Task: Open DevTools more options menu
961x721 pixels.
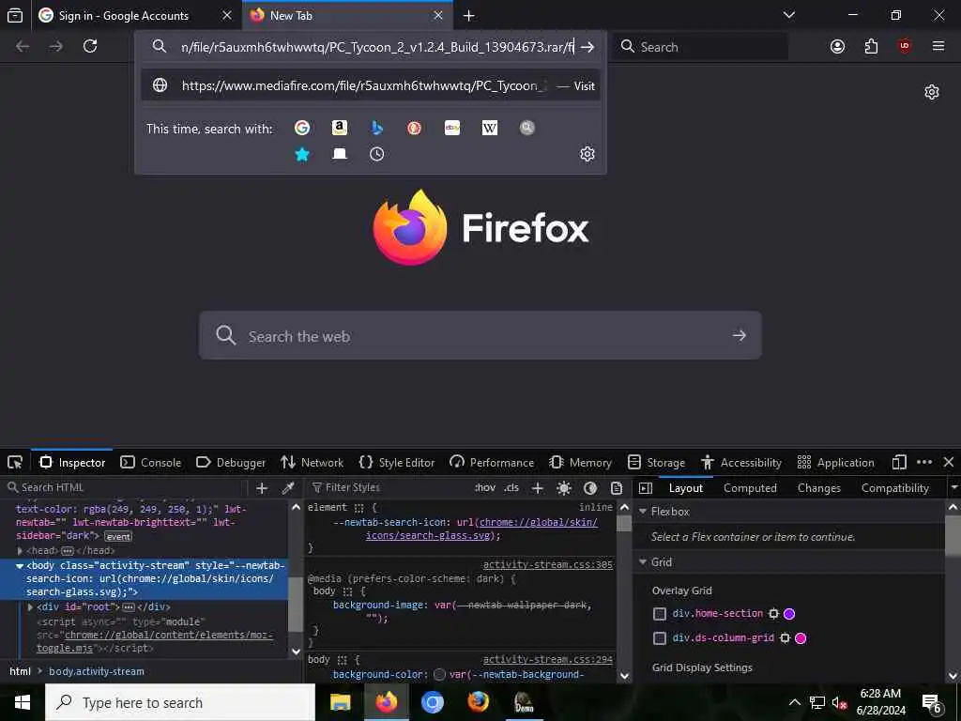Action: pyautogui.click(x=924, y=462)
